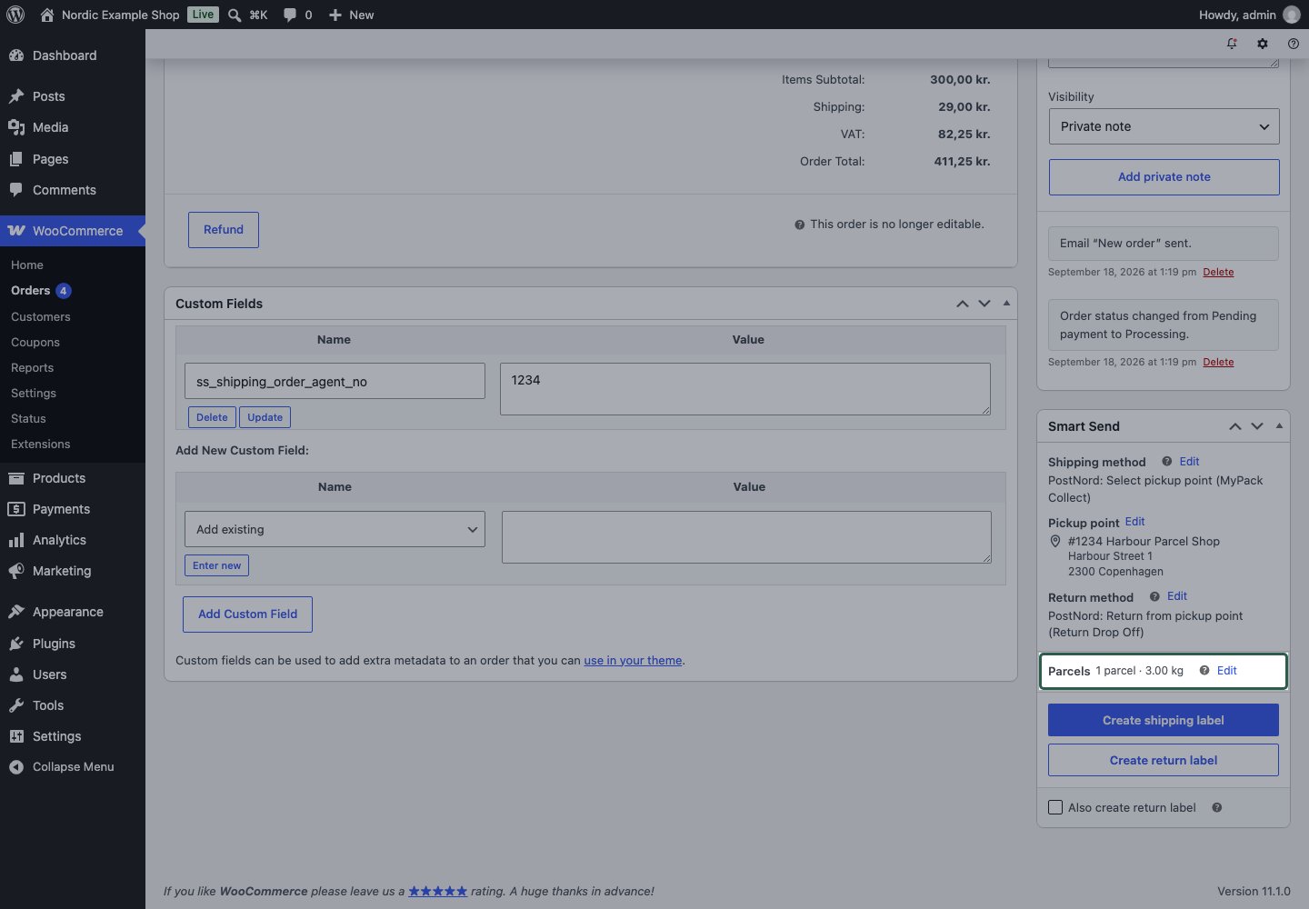Move Custom Fields panel down

pyautogui.click(x=984, y=304)
